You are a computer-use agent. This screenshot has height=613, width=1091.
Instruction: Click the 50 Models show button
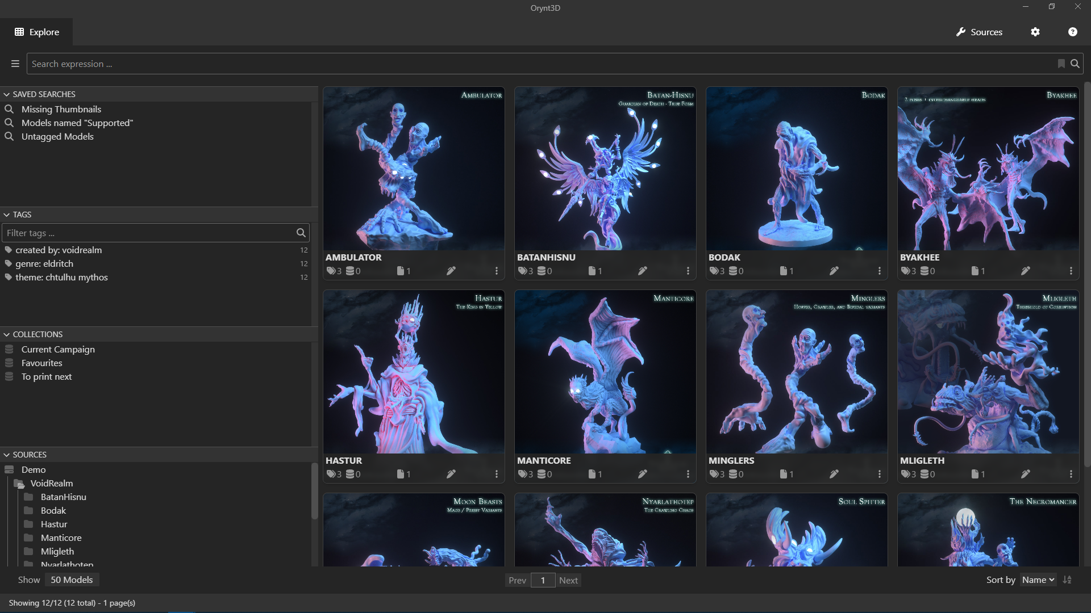pos(72,580)
